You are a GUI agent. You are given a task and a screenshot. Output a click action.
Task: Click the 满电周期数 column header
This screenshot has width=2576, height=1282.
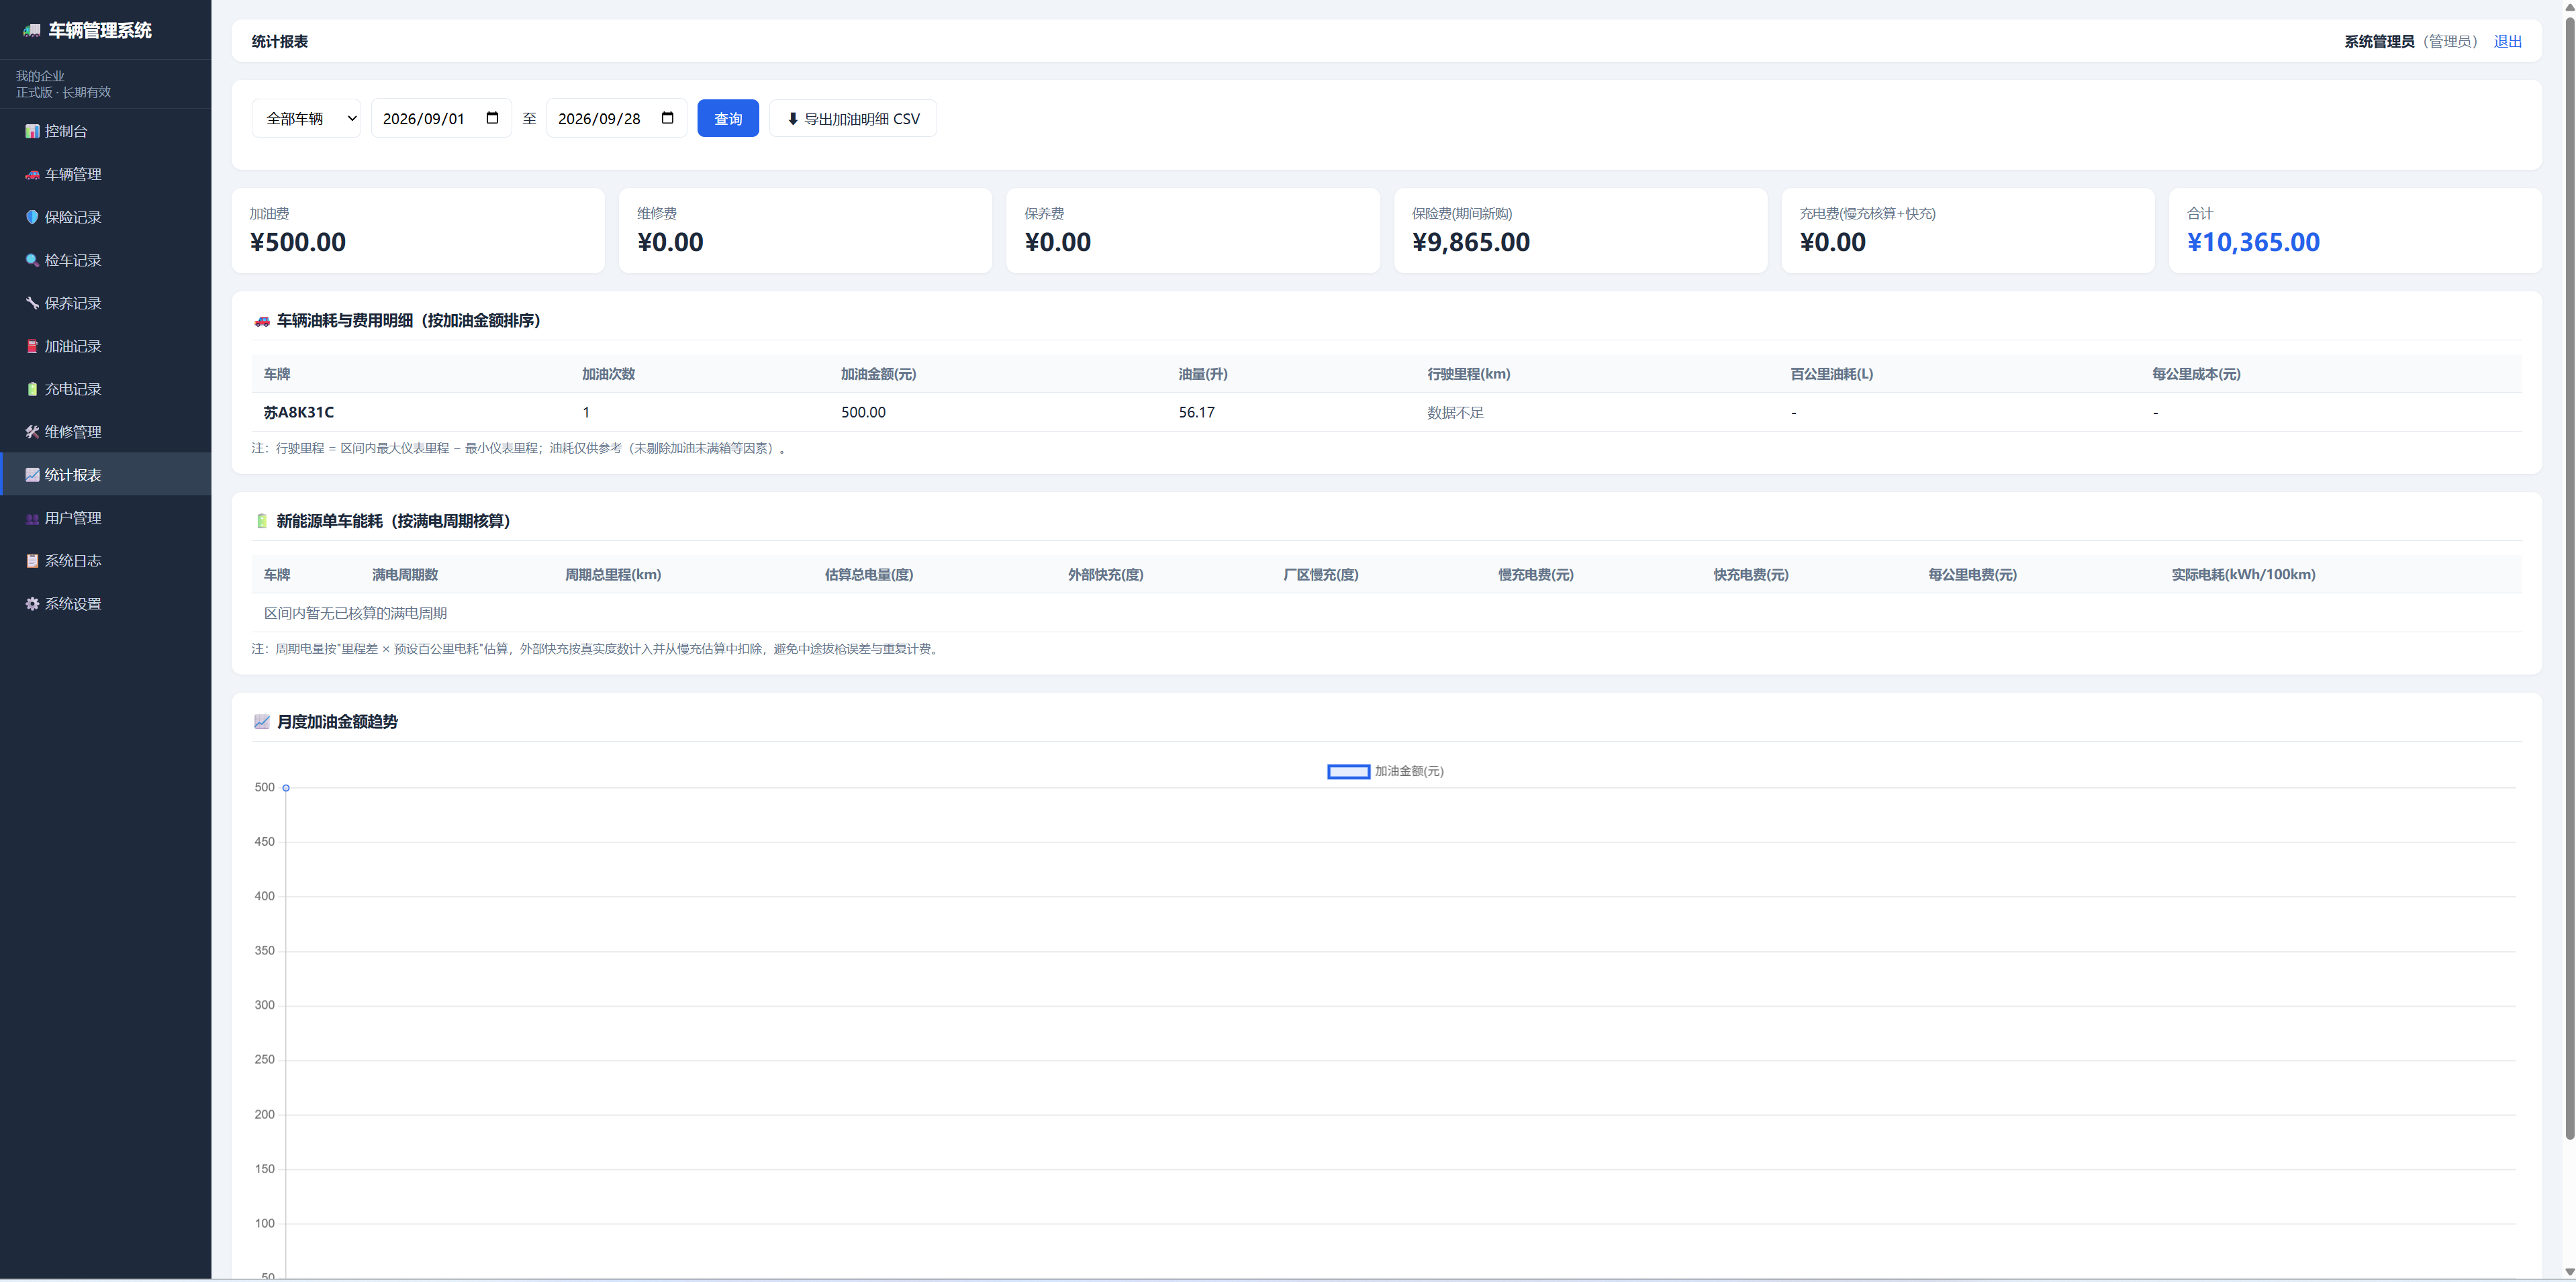point(405,575)
